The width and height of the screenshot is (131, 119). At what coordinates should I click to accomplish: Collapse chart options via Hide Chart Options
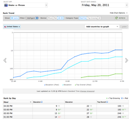[119, 13]
